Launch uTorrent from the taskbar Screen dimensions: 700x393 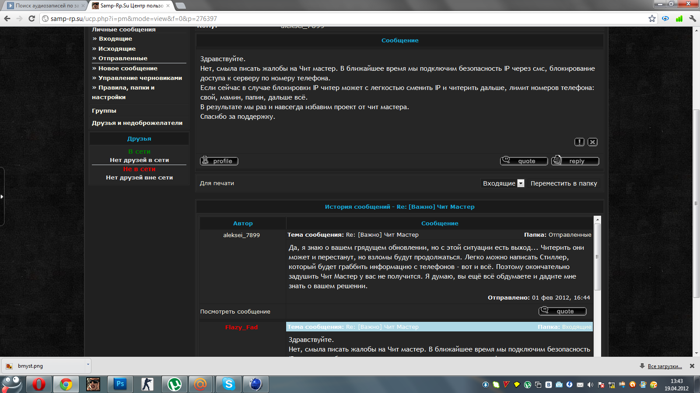pyautogui.click(x=175, y=384)
